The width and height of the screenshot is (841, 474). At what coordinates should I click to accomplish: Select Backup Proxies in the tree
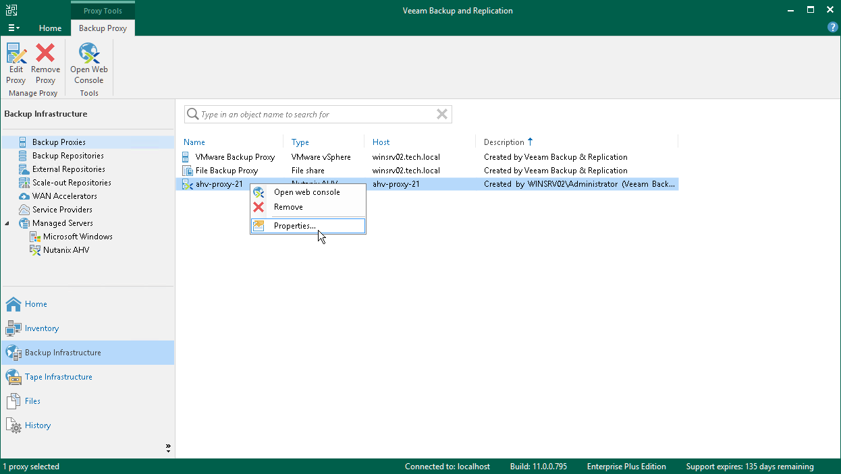tap(59, 142)
